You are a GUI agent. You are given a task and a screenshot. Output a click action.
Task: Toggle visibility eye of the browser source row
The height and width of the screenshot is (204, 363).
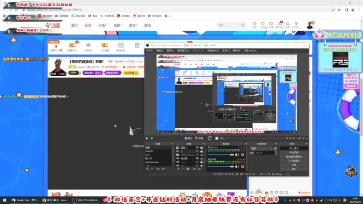tap(197, 158)
